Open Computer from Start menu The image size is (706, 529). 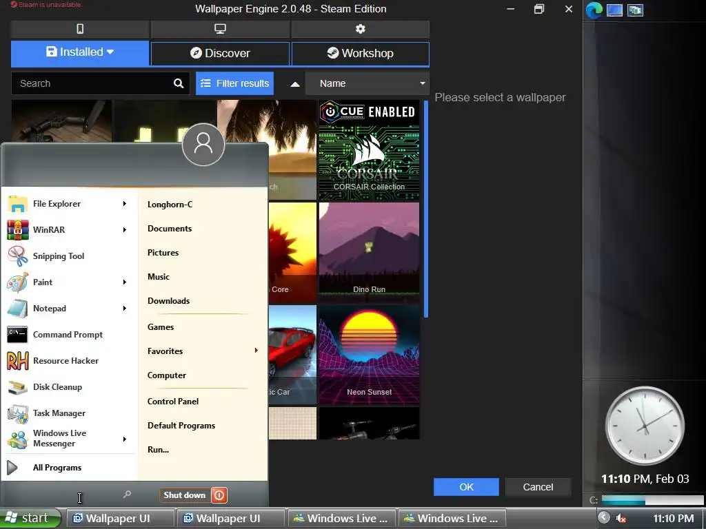(x=167, y=375)
